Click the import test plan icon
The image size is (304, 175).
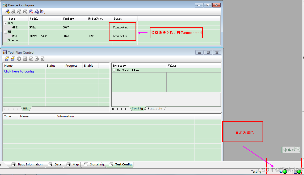(7, 59)
